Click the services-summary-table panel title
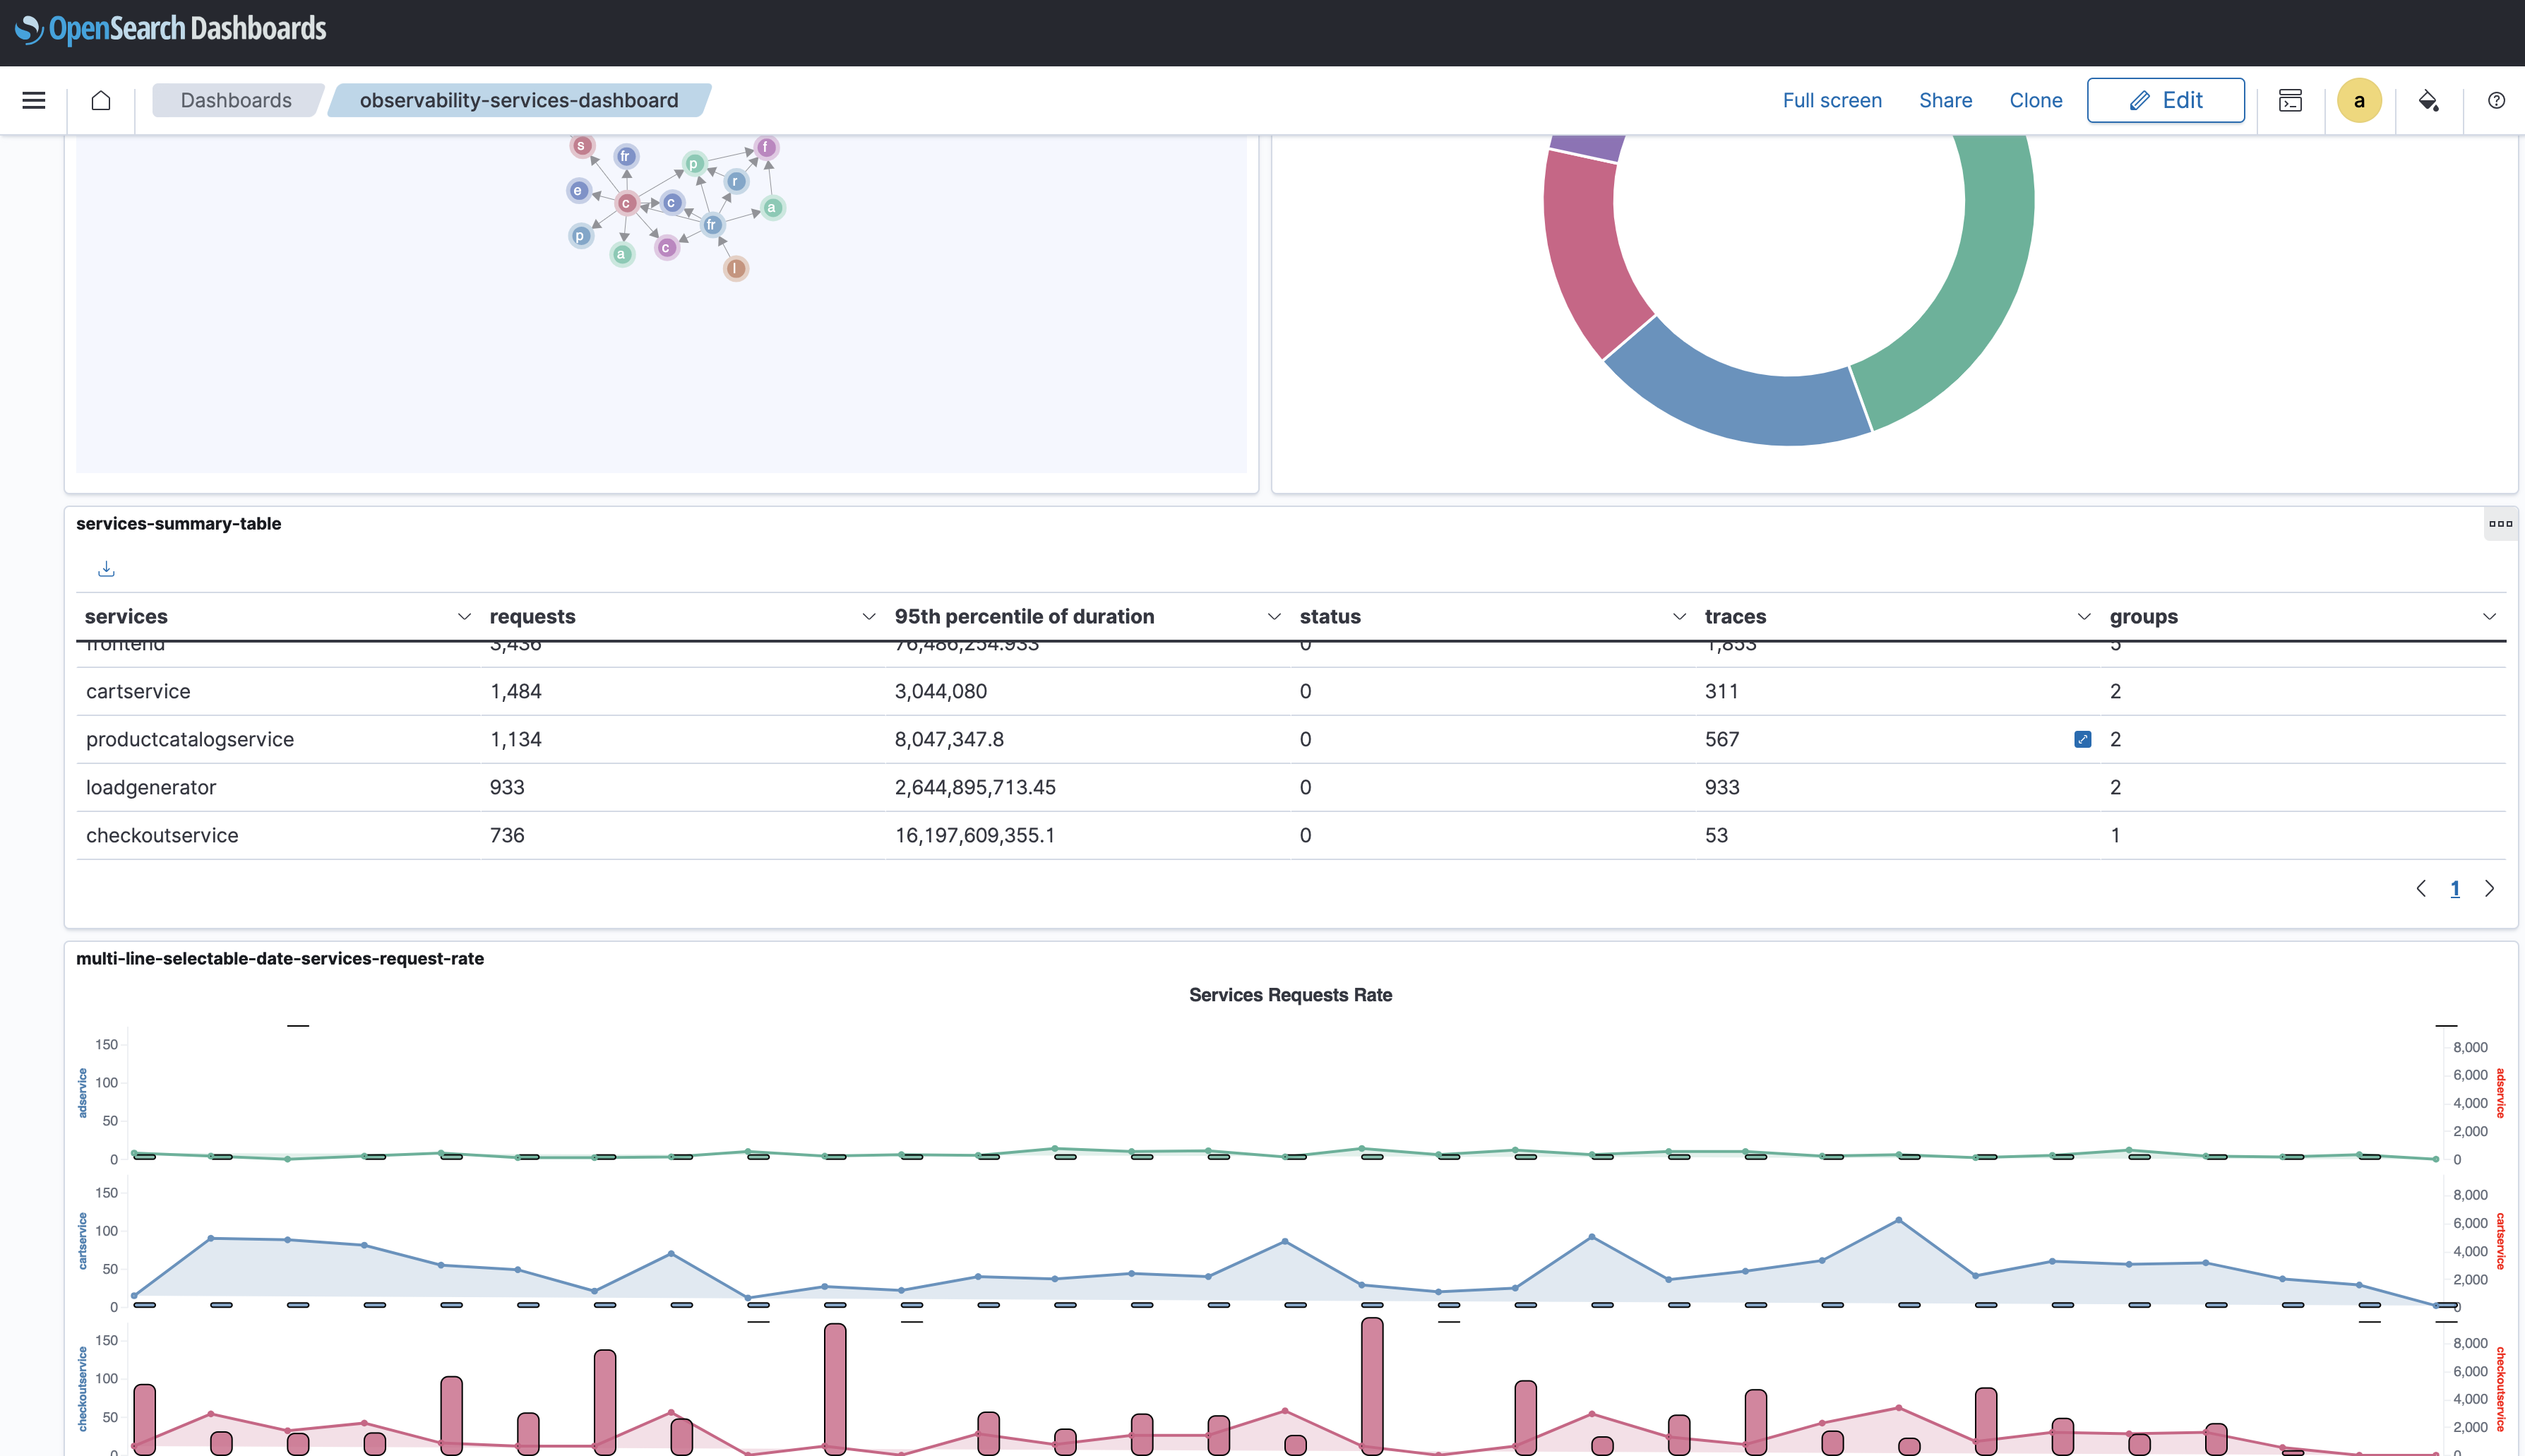This screenshot has width=2525, height=1456. (x=178, y=523)
